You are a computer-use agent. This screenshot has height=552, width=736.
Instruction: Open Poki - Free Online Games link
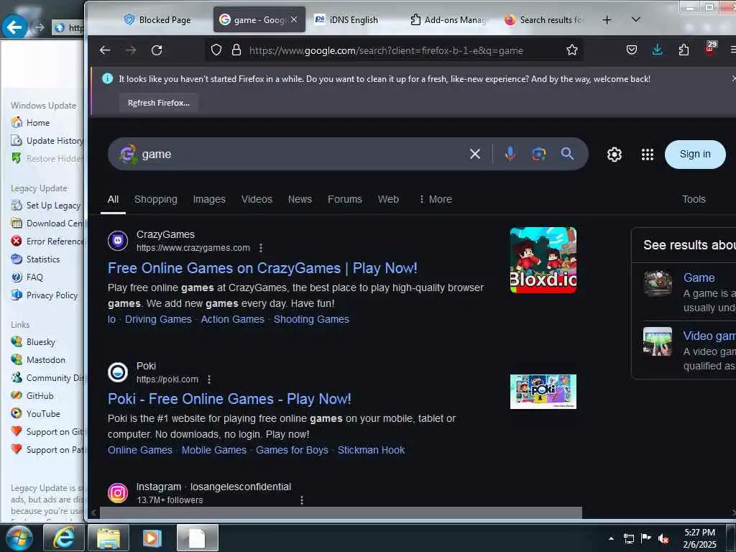229,399
